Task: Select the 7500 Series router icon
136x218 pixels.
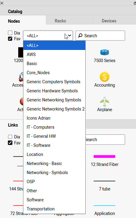Action: click(x=104, y=52)
